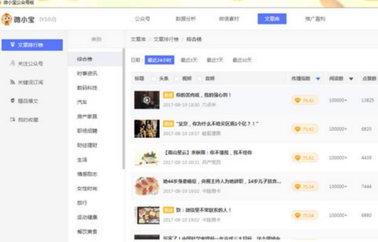Click the icon beside 精品爆文

13,100
